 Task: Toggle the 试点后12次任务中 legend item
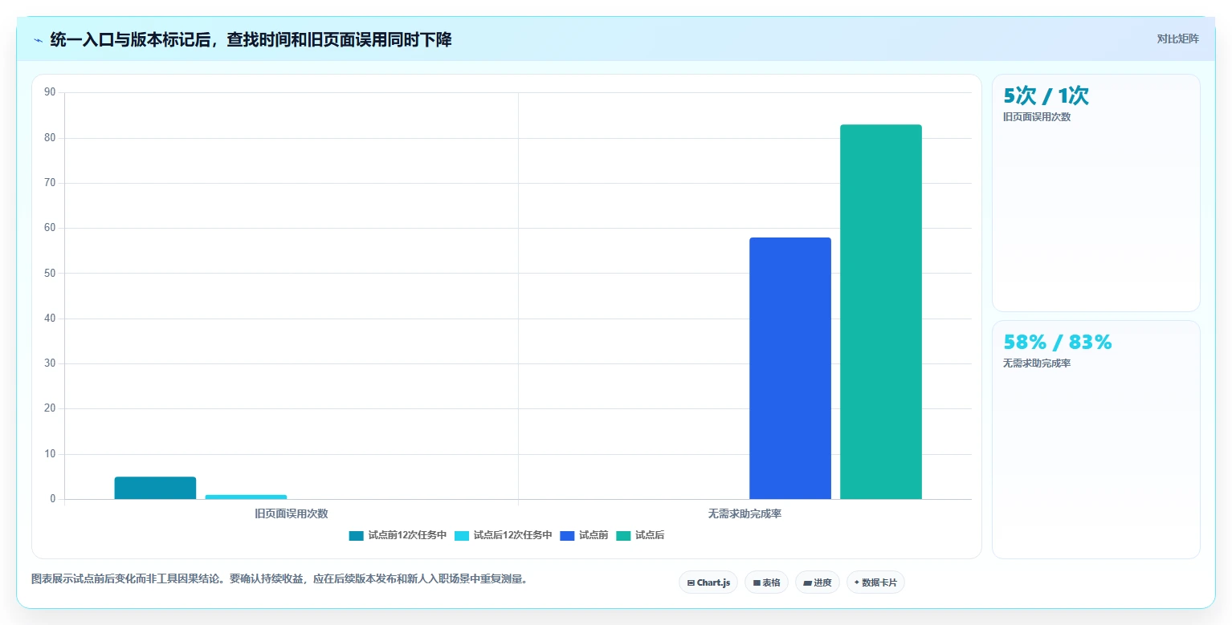503,535
